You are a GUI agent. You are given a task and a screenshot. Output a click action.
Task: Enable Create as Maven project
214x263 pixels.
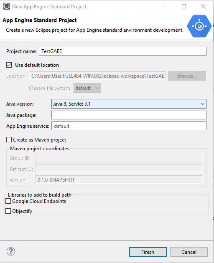point(9,139)
